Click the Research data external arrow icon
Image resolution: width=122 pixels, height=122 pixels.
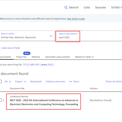click(x=92, y=57)
